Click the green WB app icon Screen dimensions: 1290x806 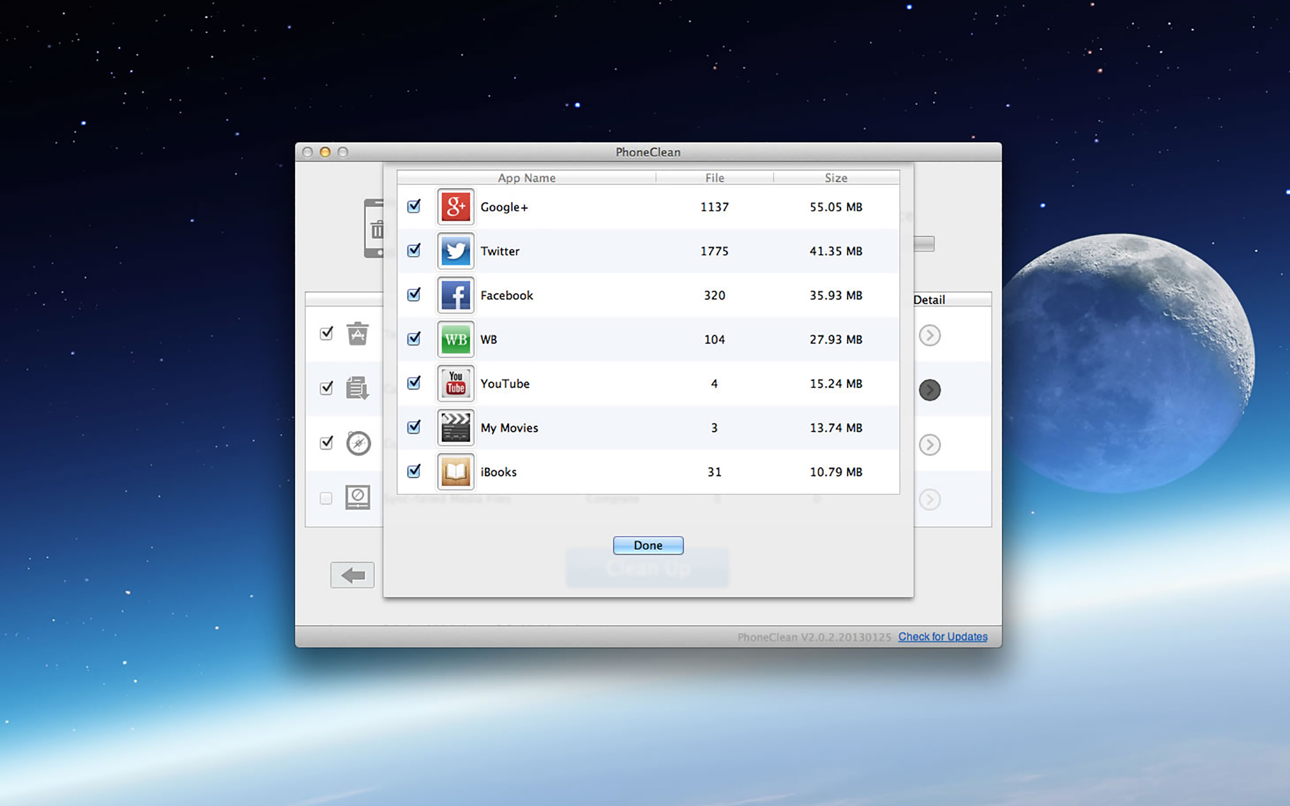point(455,340)
